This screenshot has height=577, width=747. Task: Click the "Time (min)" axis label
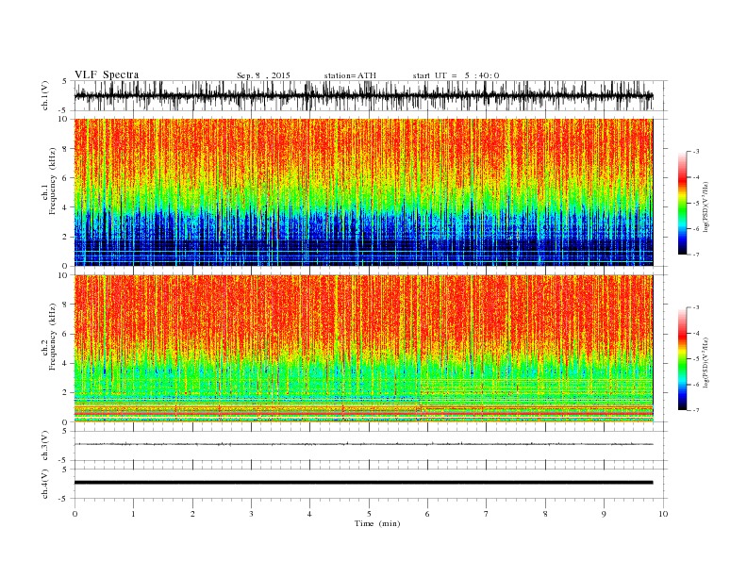click(377, 523)
